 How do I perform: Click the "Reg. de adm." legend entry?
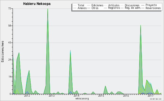coord(133,8)
